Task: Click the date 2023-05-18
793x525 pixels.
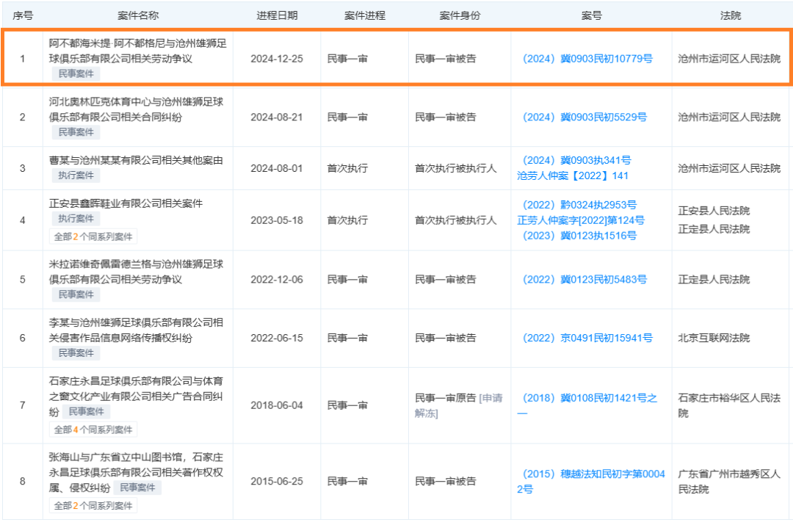Action: (277, 220)
